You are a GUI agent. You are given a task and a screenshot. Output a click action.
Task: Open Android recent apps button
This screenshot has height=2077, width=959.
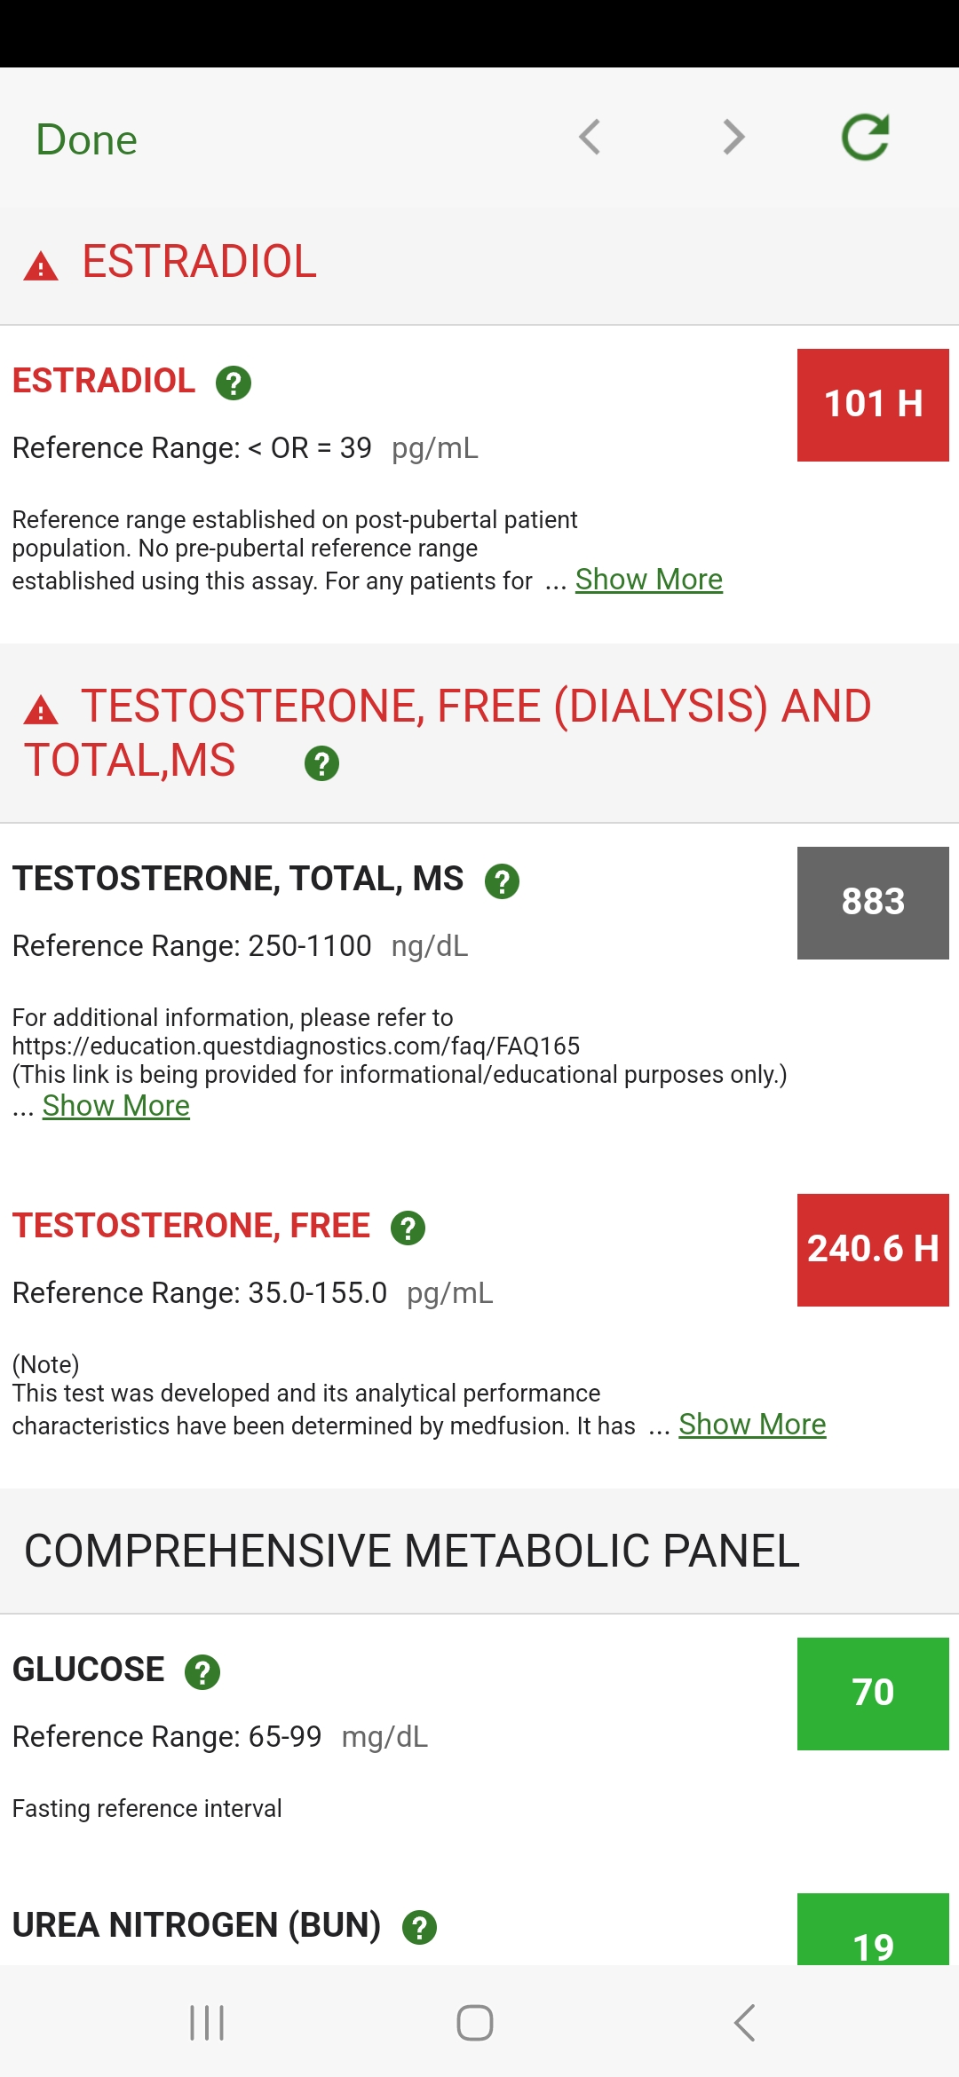207,2023
